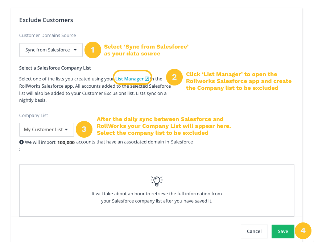
Task: Click the Customer Domains Source label
Action: point(47,35)
